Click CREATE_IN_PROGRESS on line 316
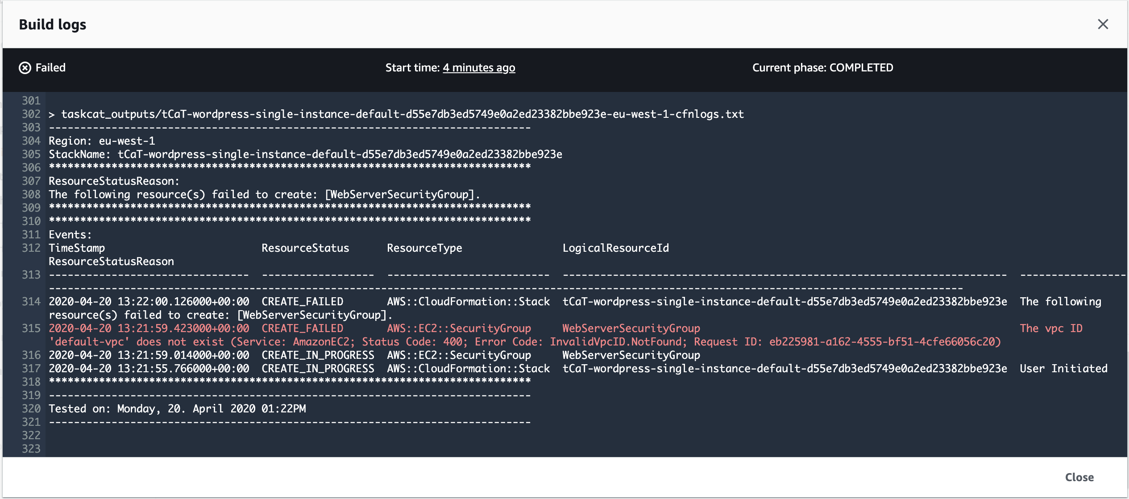 318,355
